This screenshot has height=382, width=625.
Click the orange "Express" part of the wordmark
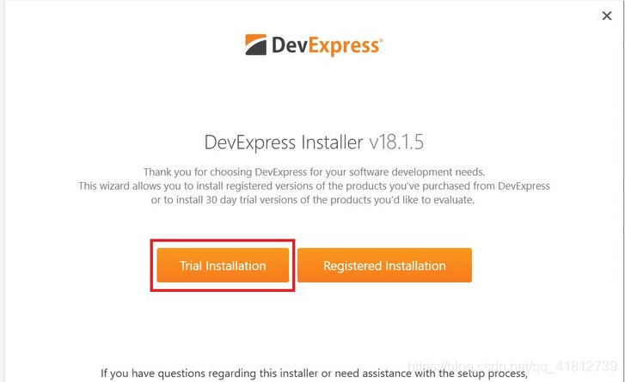[344, 46]
